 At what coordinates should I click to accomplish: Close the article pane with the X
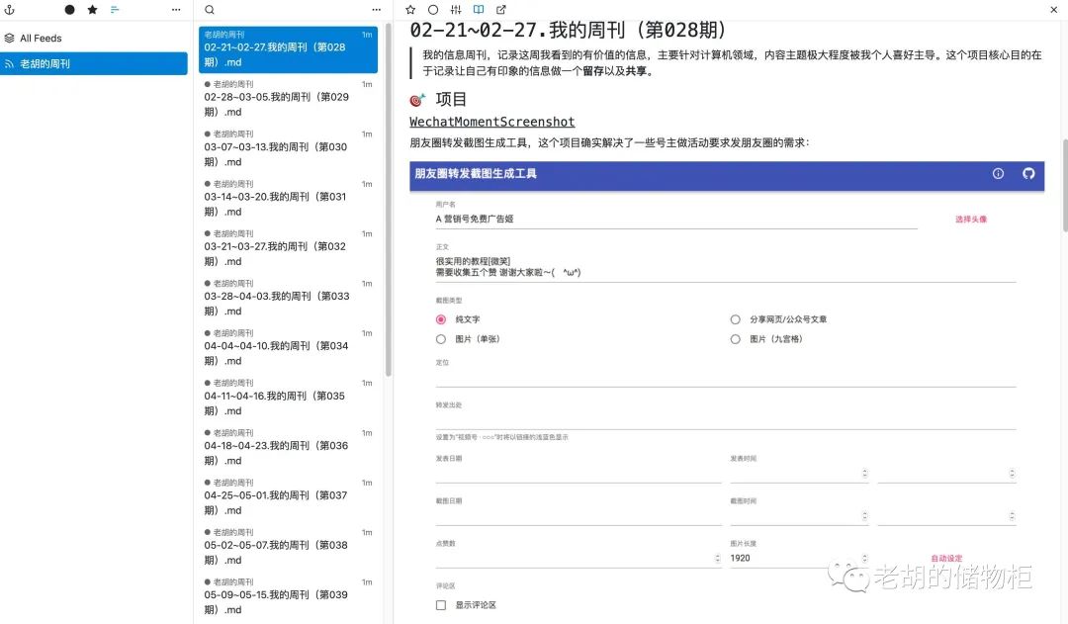(x=1054, y=10)
